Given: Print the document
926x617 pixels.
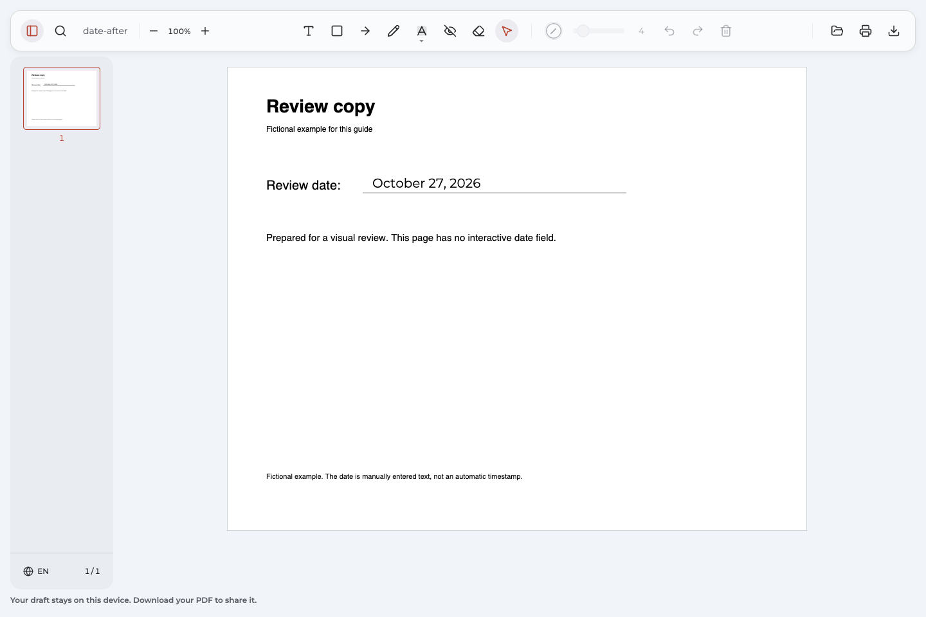Looking at the screenshot, I should [866, 31].
